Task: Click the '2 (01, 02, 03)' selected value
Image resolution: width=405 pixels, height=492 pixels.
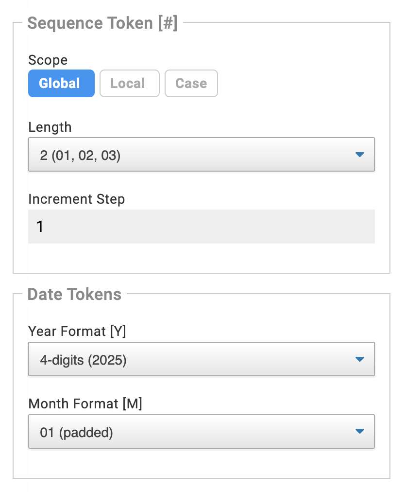Action: [80, 157]
